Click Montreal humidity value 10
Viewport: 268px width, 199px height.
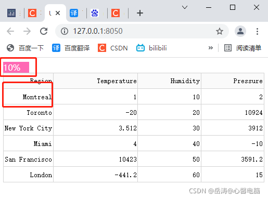[x=170, y=97]
